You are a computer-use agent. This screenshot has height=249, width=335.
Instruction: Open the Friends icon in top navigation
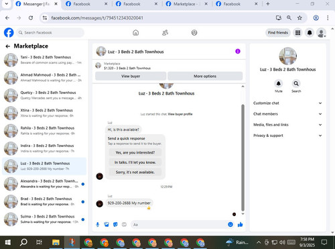[x=165, y=33]
